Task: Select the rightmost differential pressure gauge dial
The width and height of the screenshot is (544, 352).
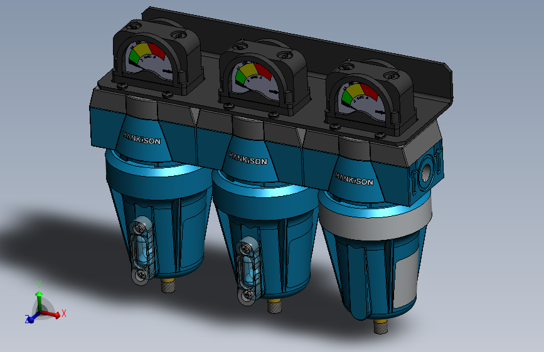Action: [362, 100]
